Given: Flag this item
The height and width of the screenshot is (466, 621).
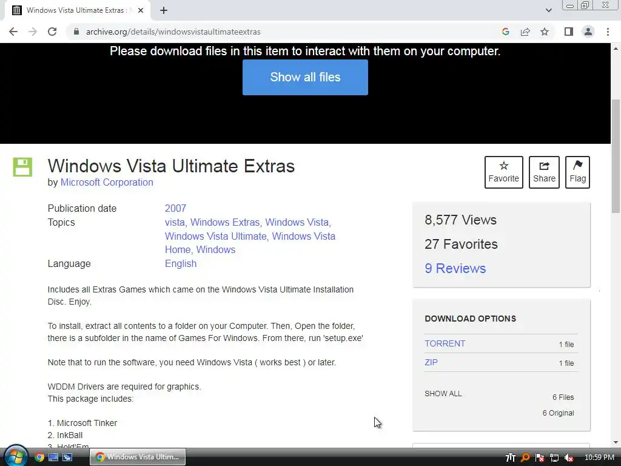Looking at the screenshot, I should (x=577, y=172).
